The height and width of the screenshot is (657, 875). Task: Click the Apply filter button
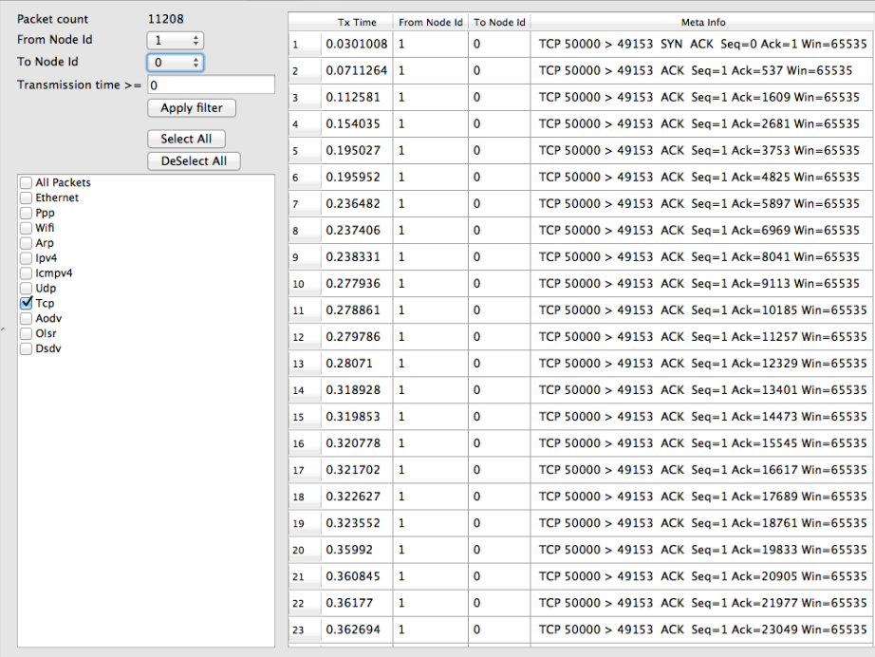point(191,107)
